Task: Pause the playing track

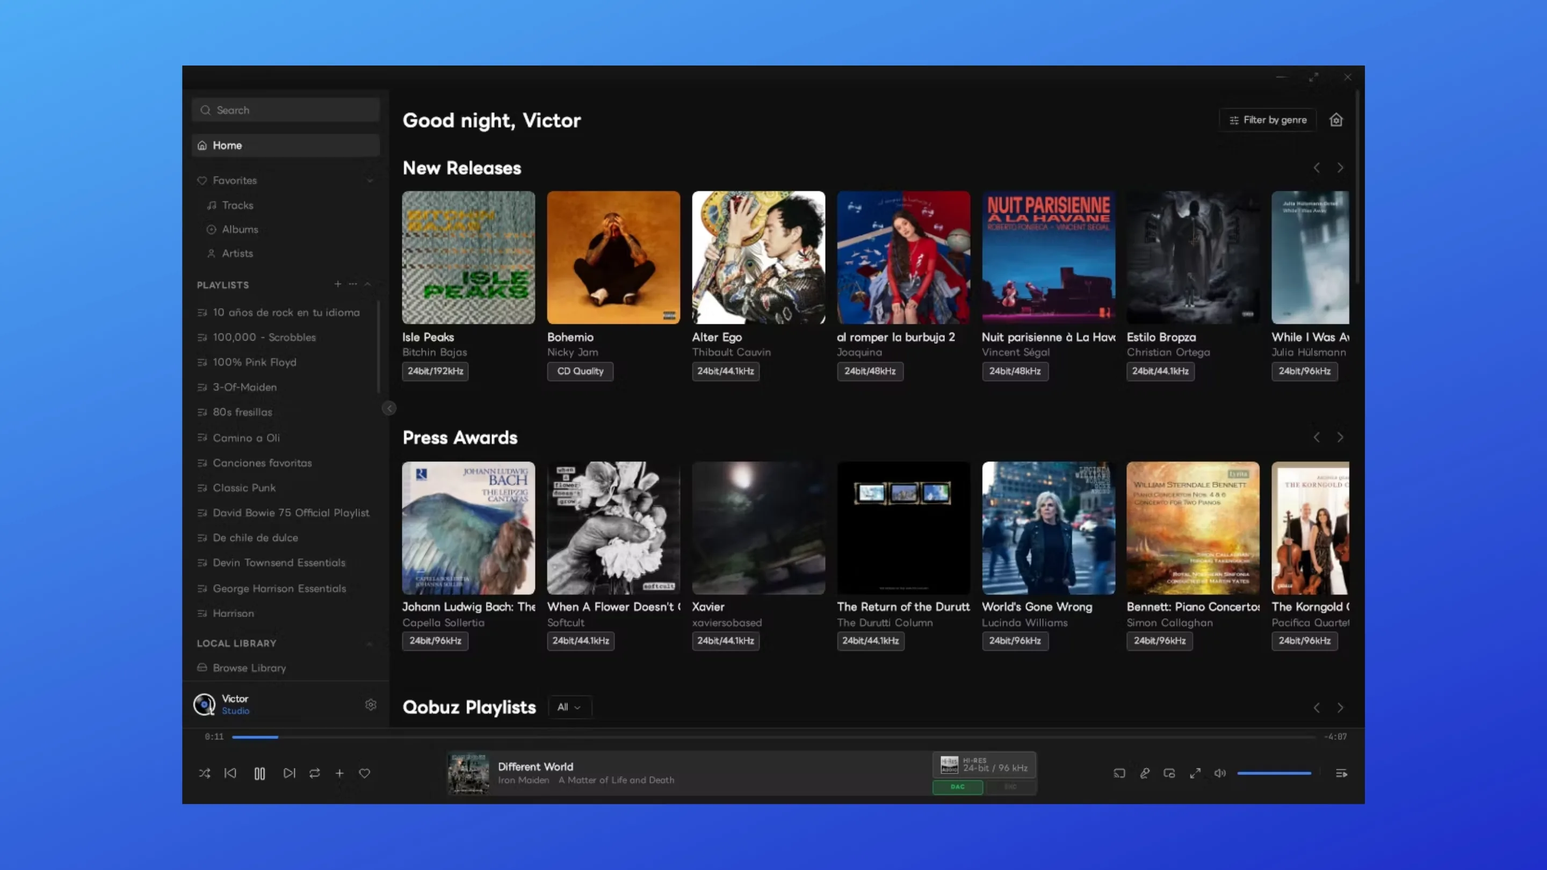Action: pyautogui.click(x=259, y=773)
